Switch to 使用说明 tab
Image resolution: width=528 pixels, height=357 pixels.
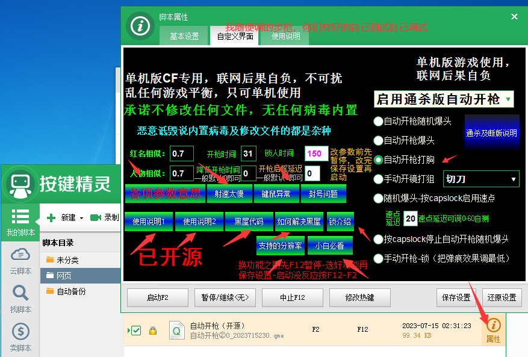286,36
